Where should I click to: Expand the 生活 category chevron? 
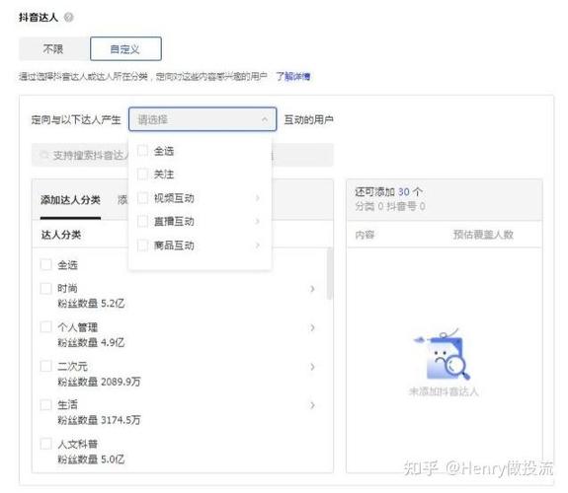tap(312, 405)
